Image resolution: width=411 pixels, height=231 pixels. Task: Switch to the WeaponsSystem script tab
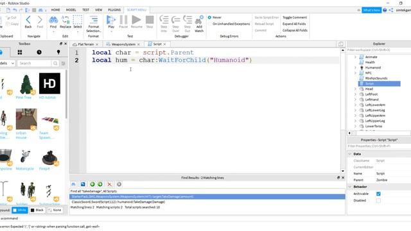[123, 44]
